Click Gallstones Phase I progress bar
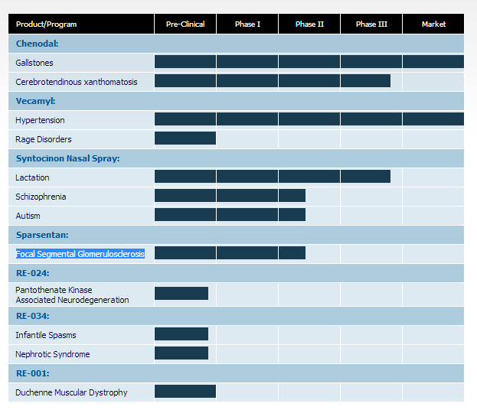Screen dimensions: 477x410 pyautogui.click(x=247, y=62)
